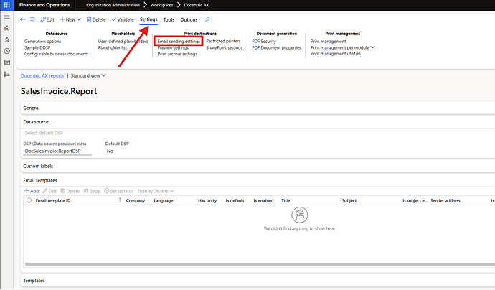Screen dimensions: 495x290
Task: Expand the Custom labels section
Action: (258, 166)
